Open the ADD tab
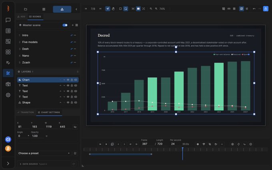272x170 pixels. [21, 17]
